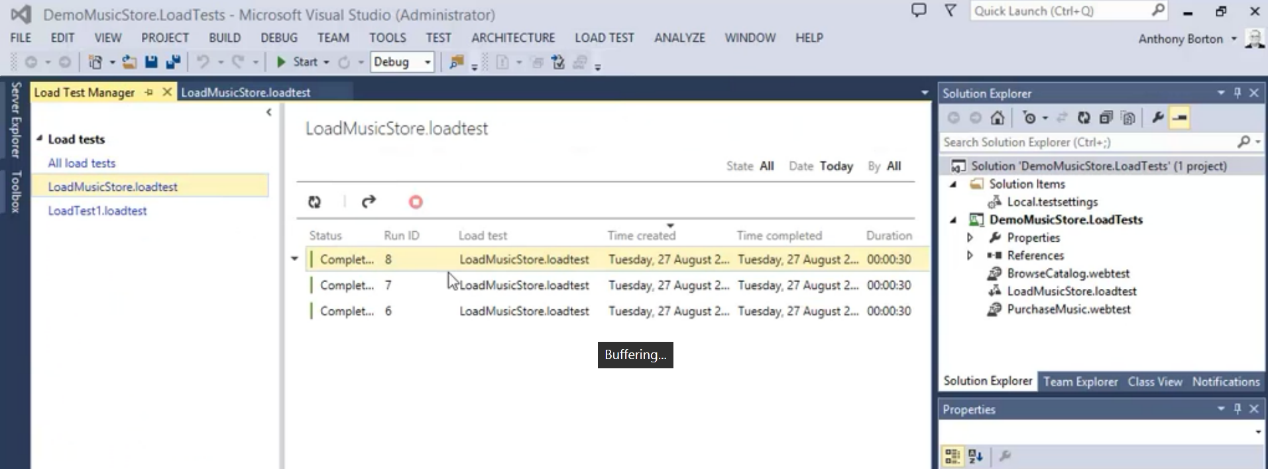Image resolution: width=1268 pixels, height=469 pixels.
Task: Switch to Team Explorer tab
Action: click(x=1080, y=382)
